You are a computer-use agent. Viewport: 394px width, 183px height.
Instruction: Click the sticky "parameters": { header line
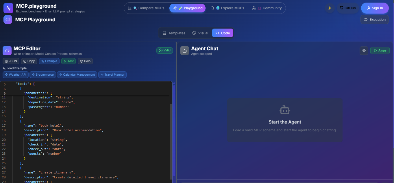[x=38, y=93]
